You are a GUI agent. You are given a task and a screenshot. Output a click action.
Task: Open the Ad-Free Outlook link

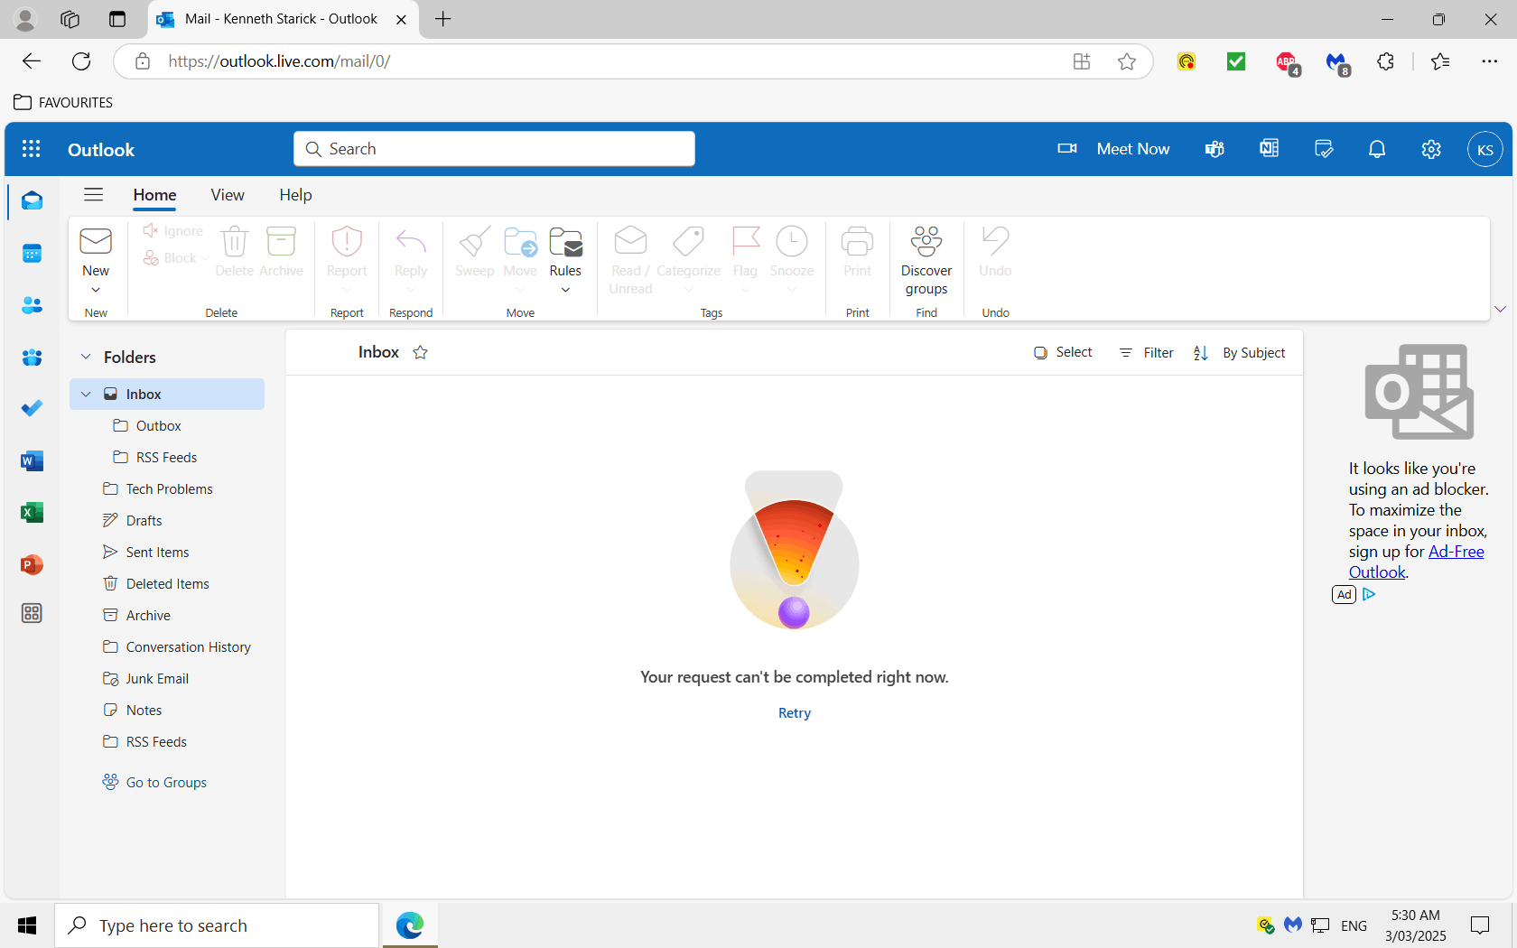1417,562
